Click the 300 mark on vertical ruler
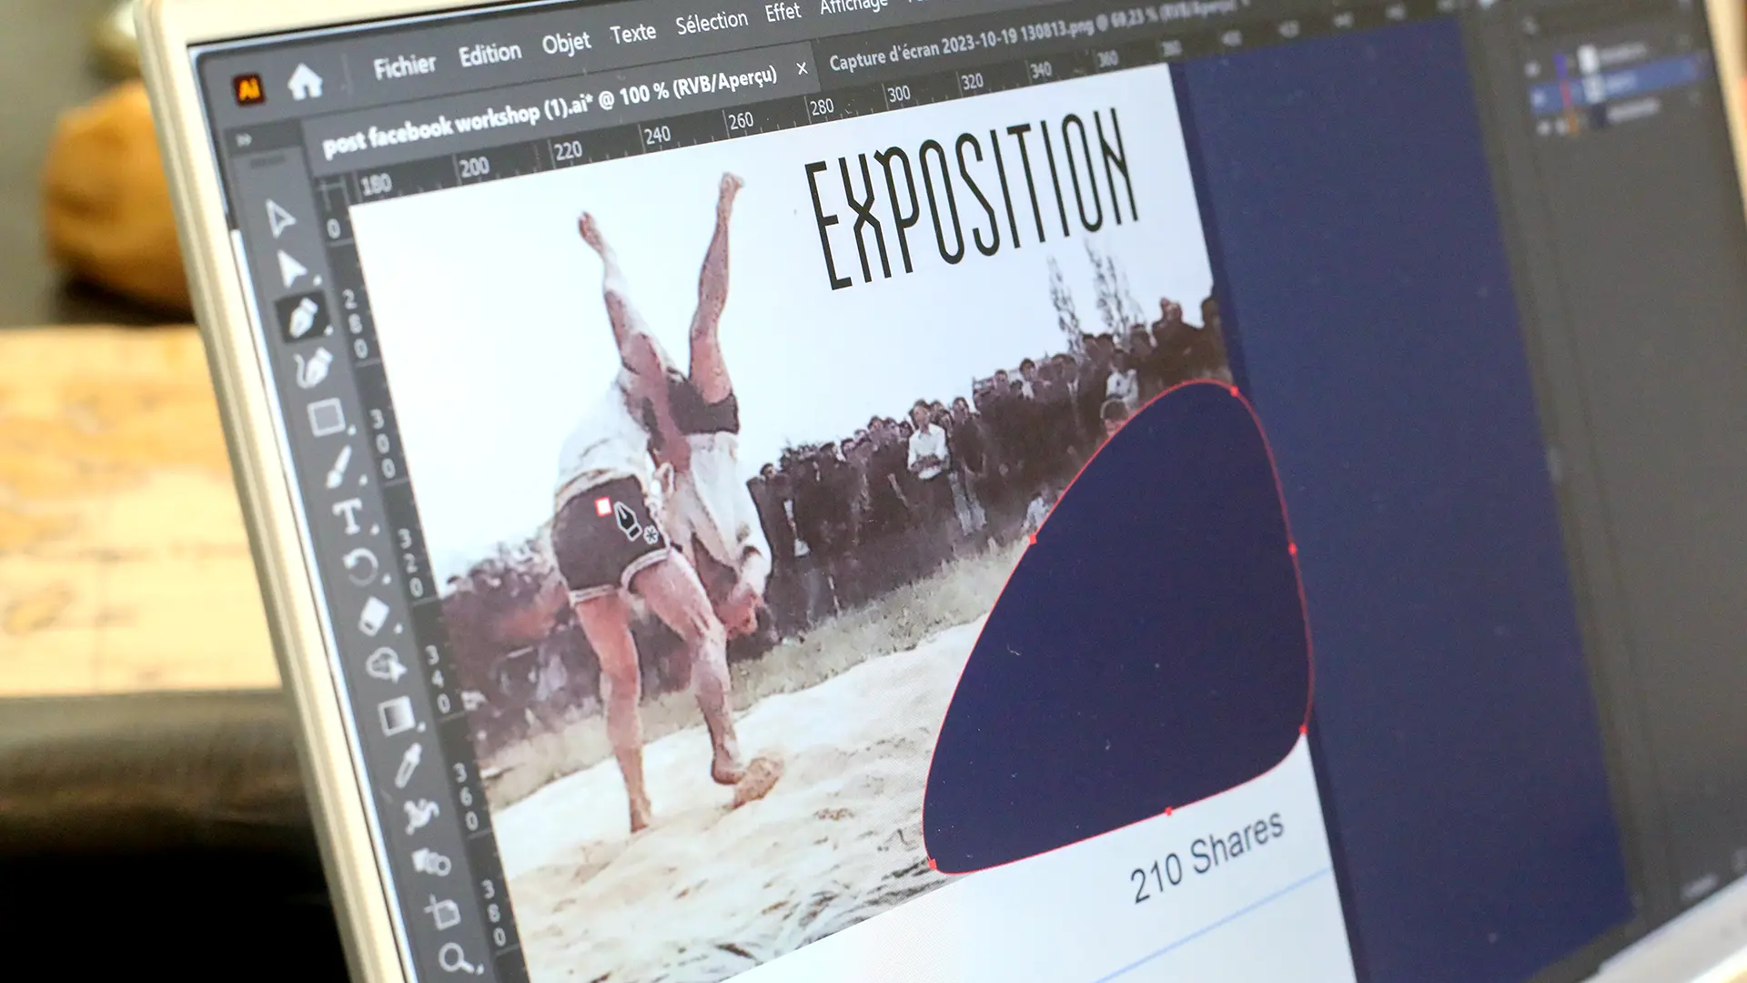The width and height of the screenshot is (1747, 983). tap(383, 444)
